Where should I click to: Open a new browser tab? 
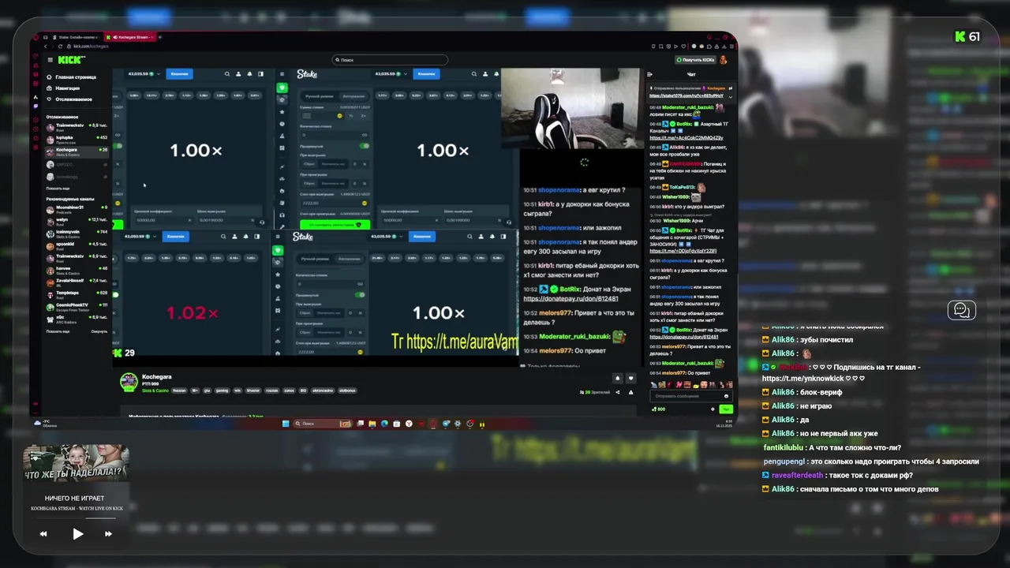[x=160, y=37]
